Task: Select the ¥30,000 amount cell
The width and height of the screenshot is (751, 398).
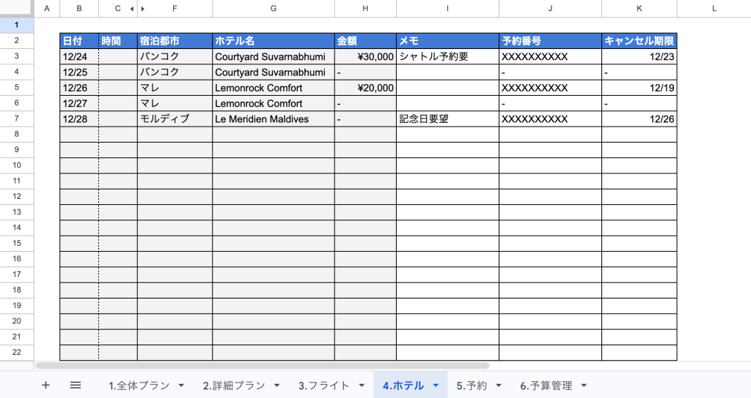Action: tap(365, 56)
